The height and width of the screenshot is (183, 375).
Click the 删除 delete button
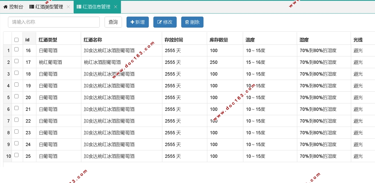coord(192,22)
